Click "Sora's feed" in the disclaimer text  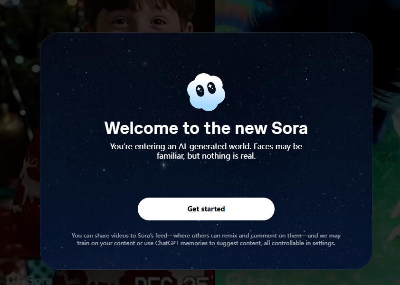(x=152, y=235)
